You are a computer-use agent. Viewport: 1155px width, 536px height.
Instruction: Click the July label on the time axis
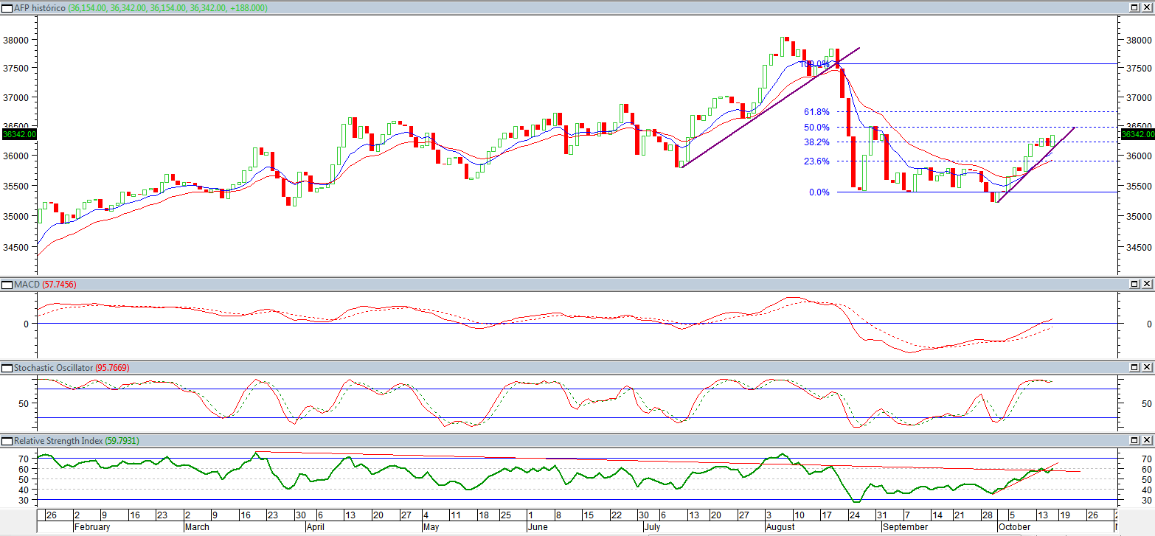(652, 527)
